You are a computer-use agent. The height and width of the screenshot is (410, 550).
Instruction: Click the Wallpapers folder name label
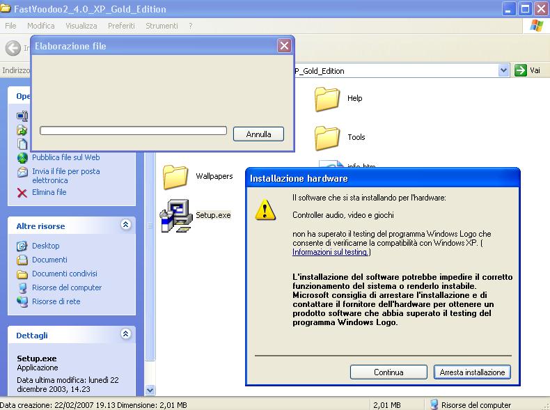coord(214,176)
